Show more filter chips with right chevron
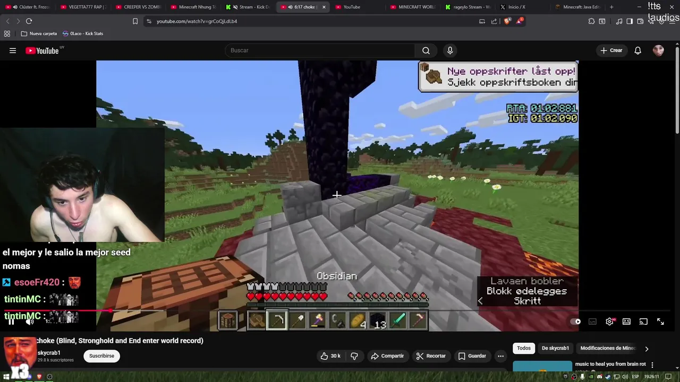Image resolution: width=680 pixels, height=382 pixels. 647,349
